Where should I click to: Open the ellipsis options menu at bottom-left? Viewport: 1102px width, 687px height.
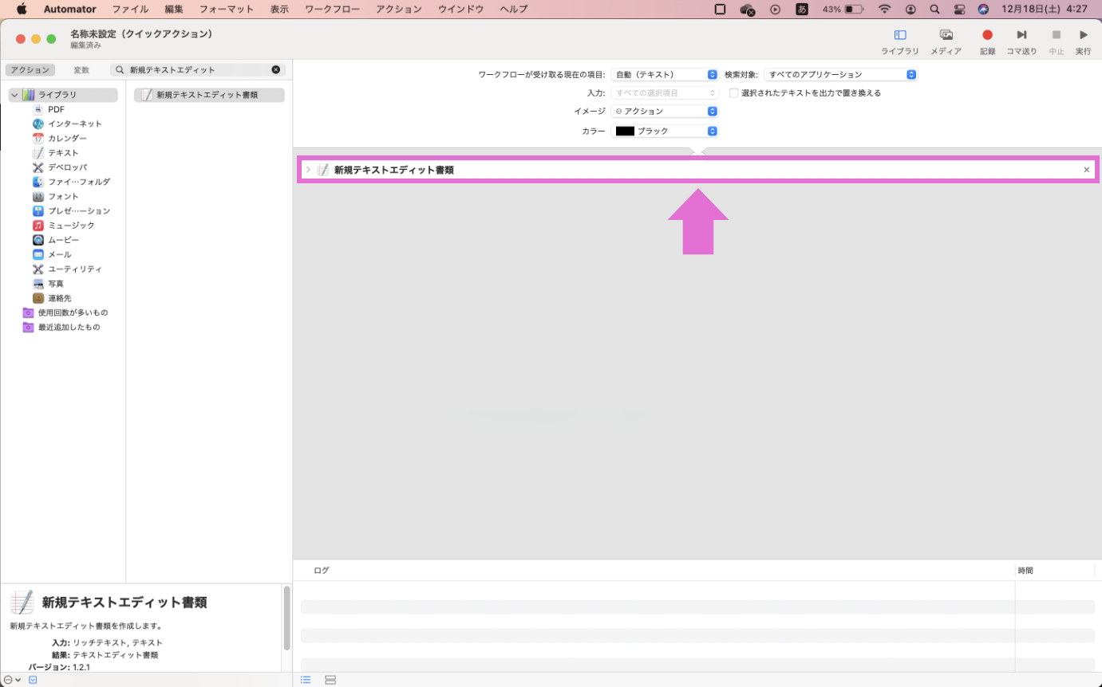tap(11, 680)
